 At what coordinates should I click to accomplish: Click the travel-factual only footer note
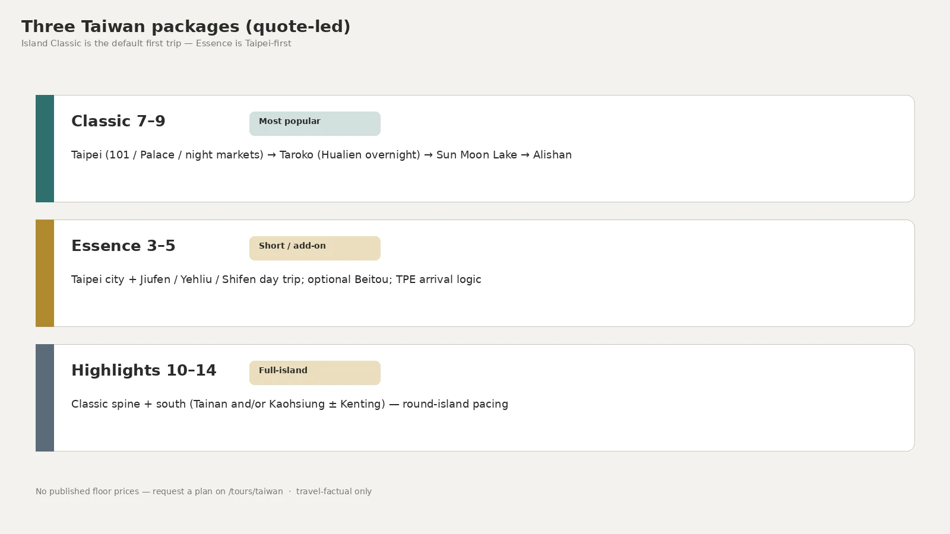(334, 491)
